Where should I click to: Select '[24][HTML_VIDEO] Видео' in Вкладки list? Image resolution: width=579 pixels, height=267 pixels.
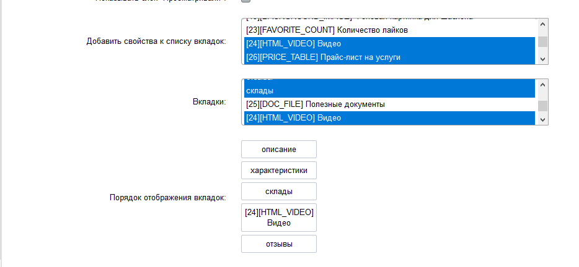click(389, 118)
